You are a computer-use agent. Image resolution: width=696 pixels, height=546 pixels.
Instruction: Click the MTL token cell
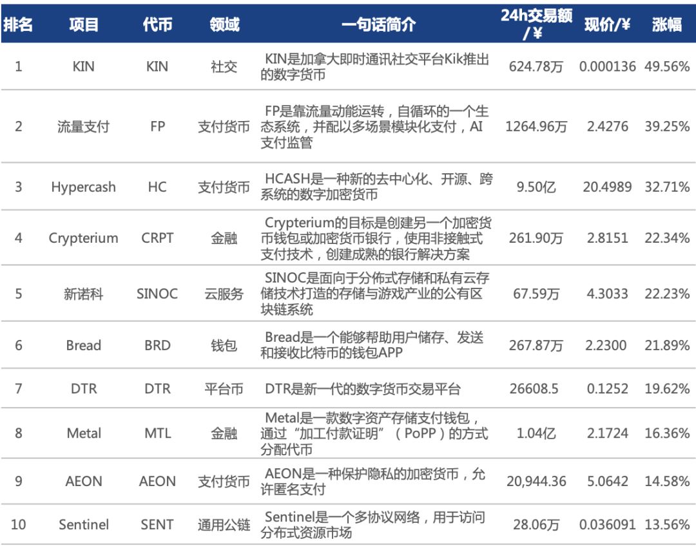pyautogui.click(x=158, y=433)
